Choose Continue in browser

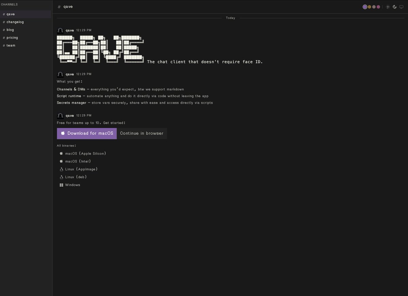coord(142,133)
